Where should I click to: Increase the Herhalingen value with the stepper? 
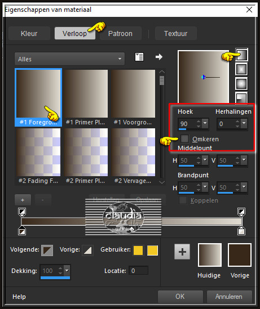coord(237,121)
